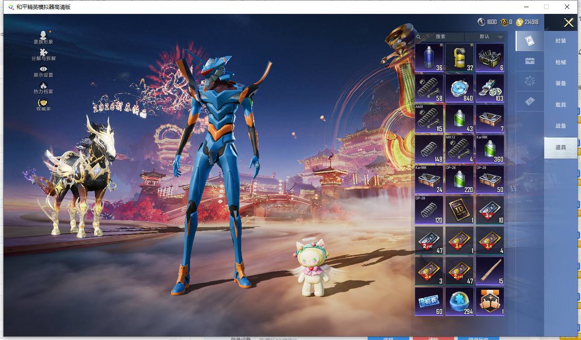Select the AMR springs item (115)

(x=429, y=119)
